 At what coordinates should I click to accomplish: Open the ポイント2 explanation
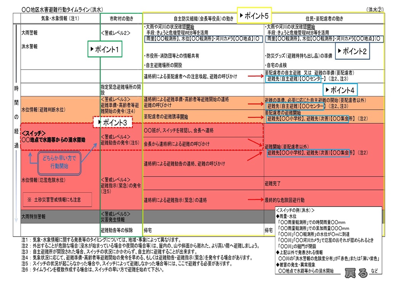[353, 51]
